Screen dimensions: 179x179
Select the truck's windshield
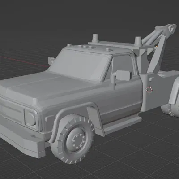(x=80, y=65)
